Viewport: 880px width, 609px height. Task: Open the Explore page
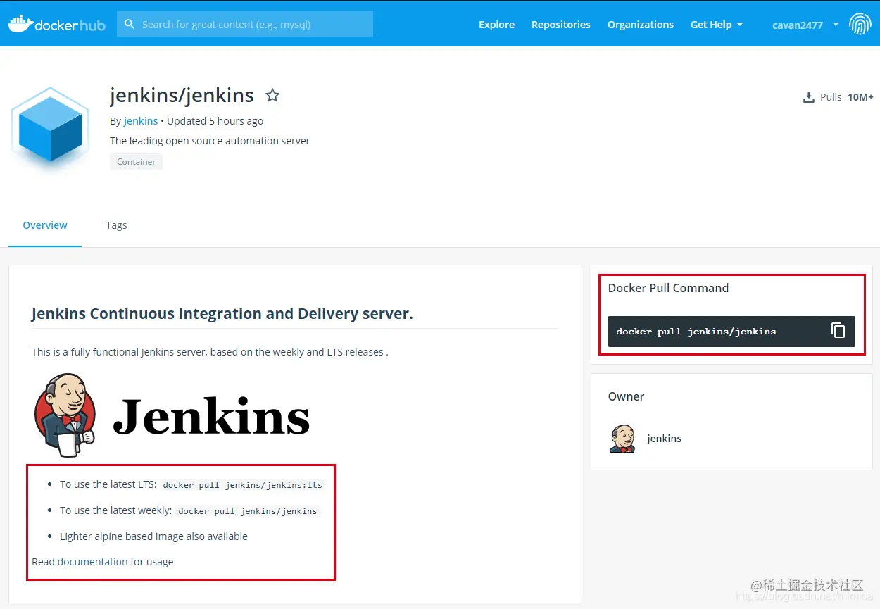click(496, 25)
